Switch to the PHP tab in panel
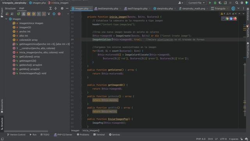250x141 pixels. (x=22, y=8)
